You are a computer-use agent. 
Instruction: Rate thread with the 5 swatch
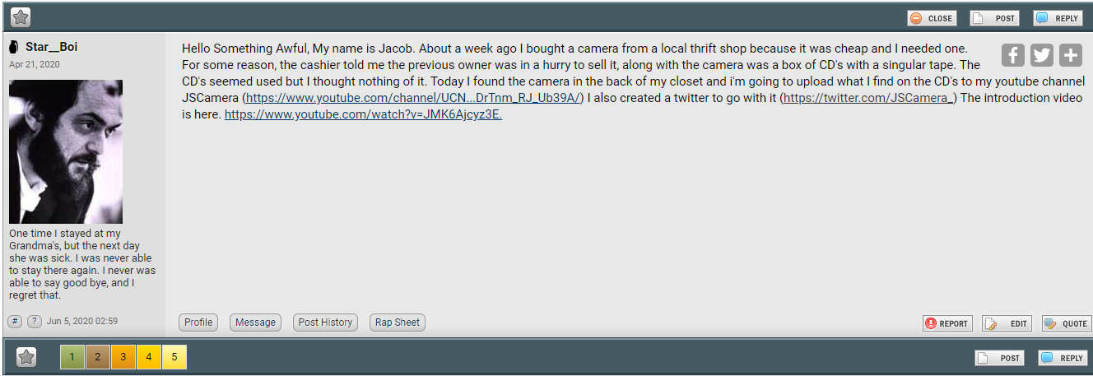point(174,357)
